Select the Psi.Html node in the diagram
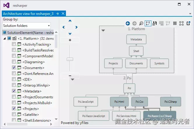 pyautogui.click(x=119, y=102)
